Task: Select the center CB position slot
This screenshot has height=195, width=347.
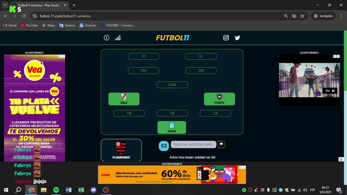Action: coord(172,113)
